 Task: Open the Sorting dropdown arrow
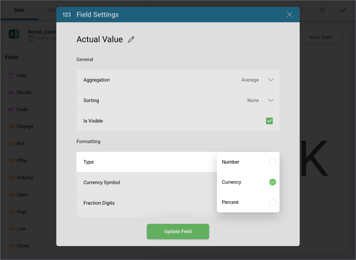pos(271,101)
